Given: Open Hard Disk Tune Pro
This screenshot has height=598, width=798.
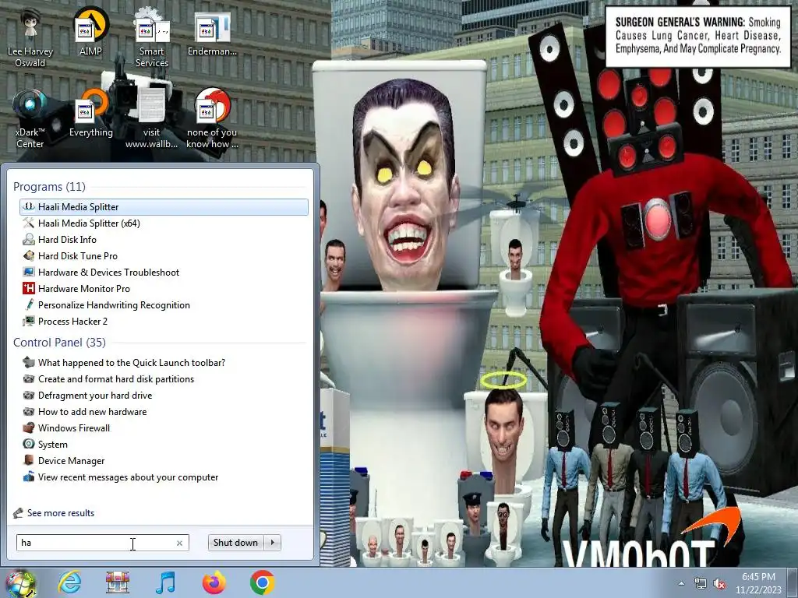Looking at the screenshot, I should (x=164, y=255).
